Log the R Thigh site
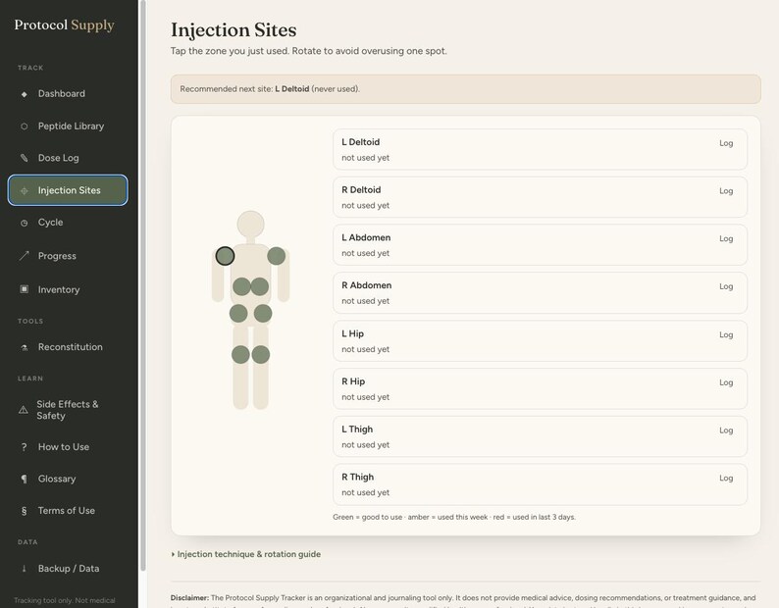The width and height of the screenshot is (779, 608). 726,478
